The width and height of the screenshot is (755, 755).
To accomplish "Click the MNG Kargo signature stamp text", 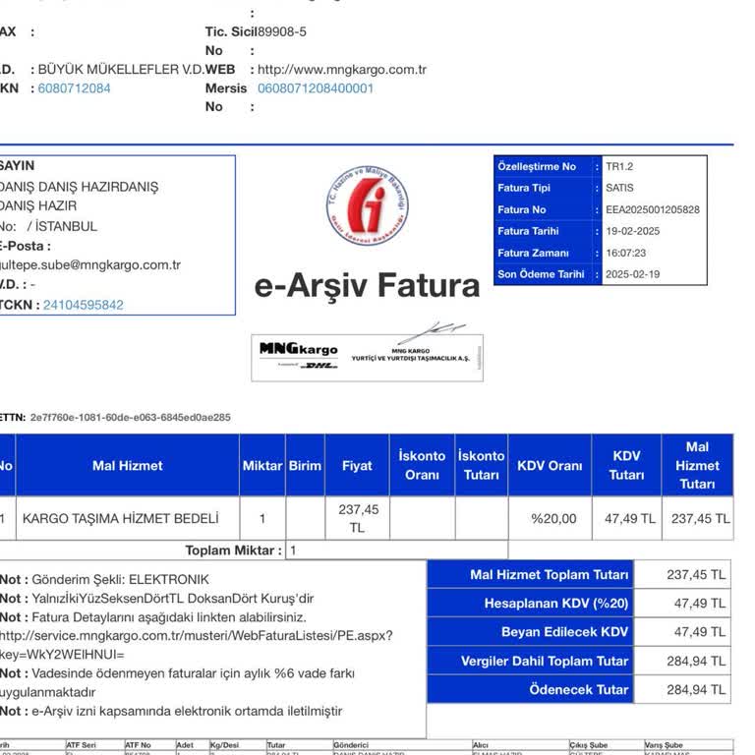I will pyautogui.click(x=410, y=355).
